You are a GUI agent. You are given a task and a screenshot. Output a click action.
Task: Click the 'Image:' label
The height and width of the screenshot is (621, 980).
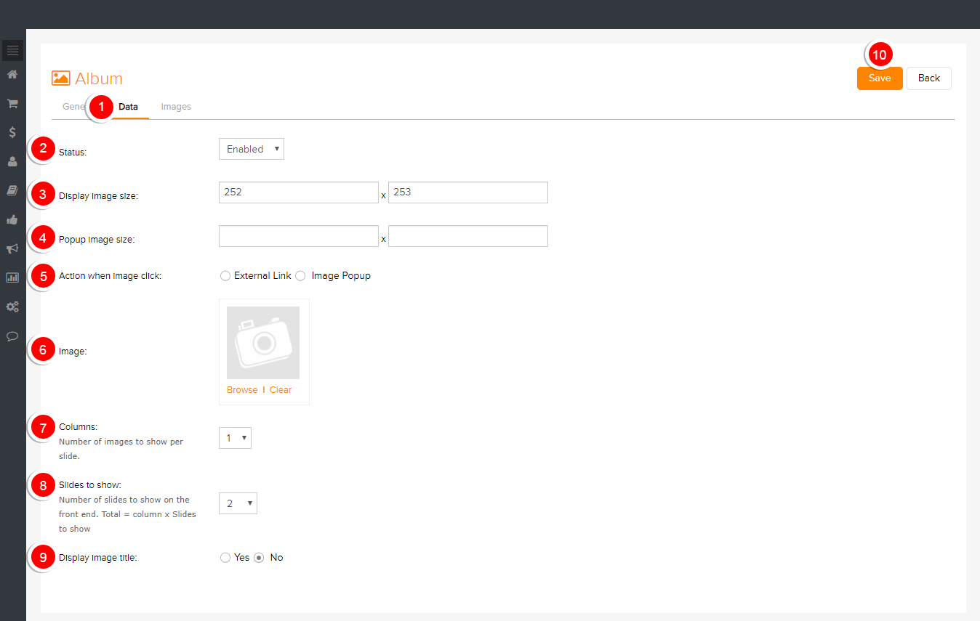[x=73, y=352]
